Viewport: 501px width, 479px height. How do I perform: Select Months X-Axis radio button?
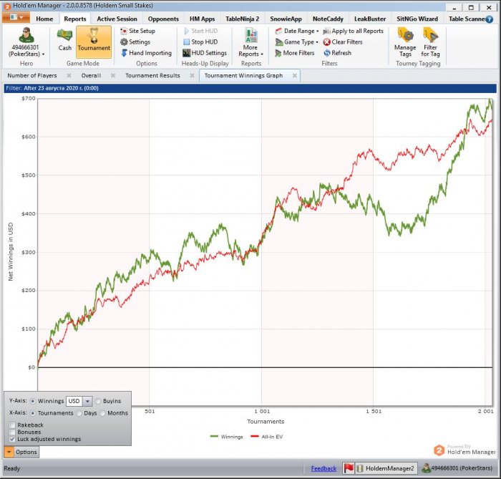tap(102, 413)
